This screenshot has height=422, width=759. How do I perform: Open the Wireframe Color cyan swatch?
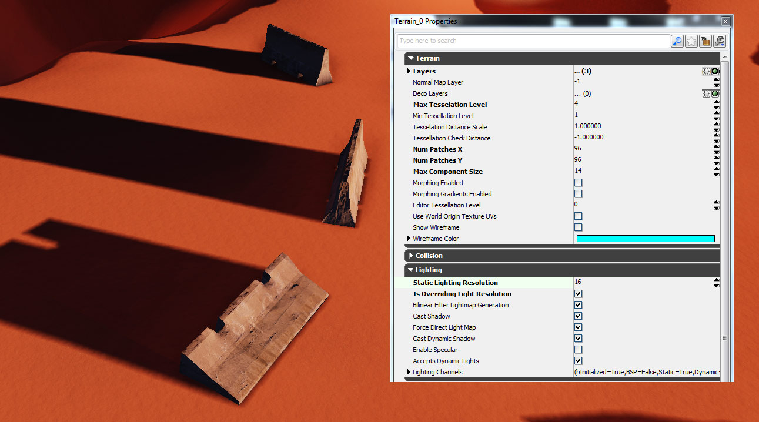point(646,239)
